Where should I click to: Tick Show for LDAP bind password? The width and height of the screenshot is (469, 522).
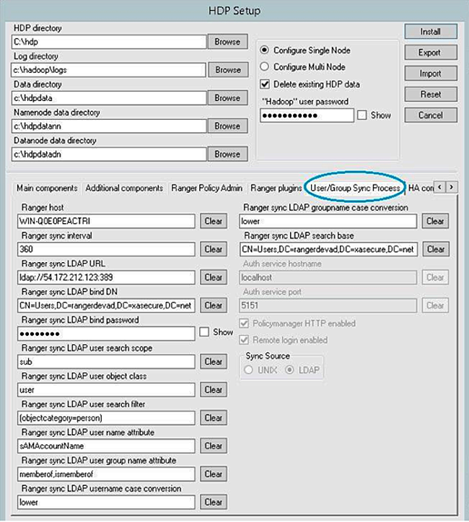click(204, 332)
